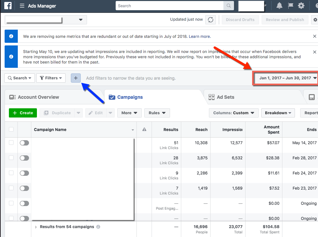The width and height of the screenshot is (318, 237).
Task: Click the top Search input field
Action: [x=170, y=6]
